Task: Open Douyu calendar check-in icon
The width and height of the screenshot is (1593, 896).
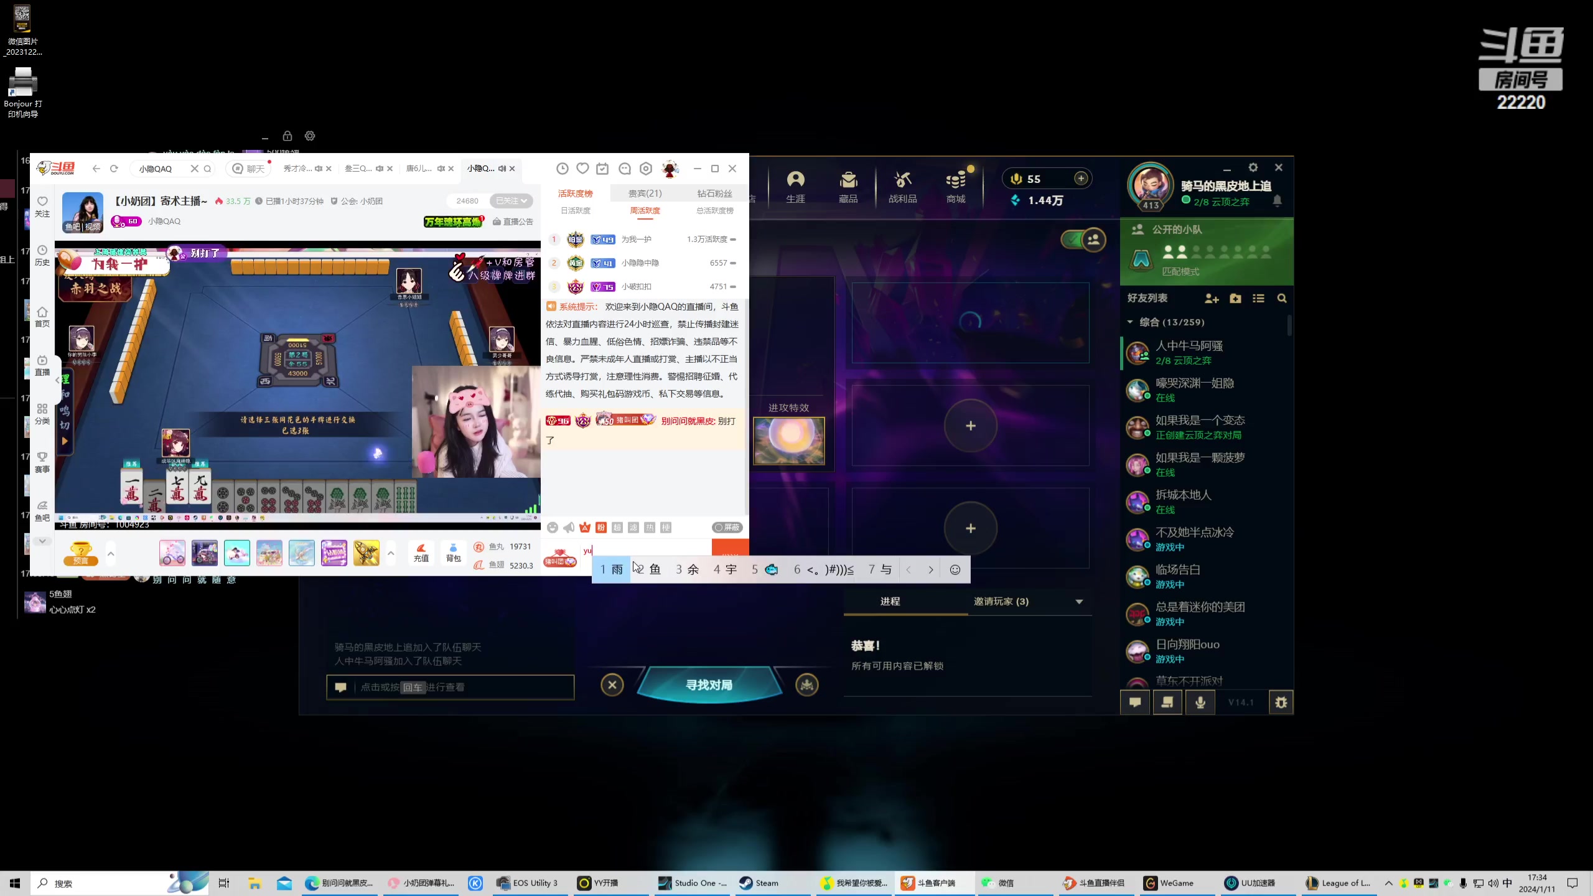Action: point(602,169)
